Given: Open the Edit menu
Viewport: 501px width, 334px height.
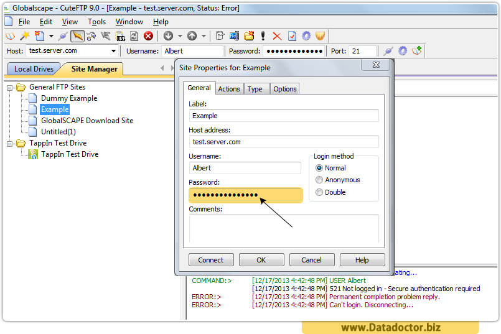Looking at the screenshot, I should click(45, 22).
